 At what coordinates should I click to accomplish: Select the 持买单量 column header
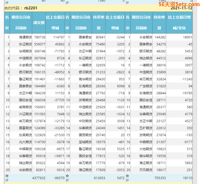click(99, 23)
